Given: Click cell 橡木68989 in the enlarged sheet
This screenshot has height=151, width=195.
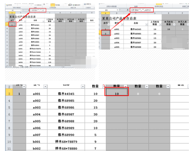Looking at the screenshot, I should 66,126.
